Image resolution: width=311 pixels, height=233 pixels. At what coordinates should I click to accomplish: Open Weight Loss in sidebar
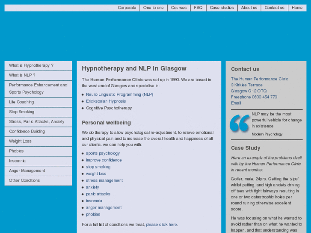click(38, 141)
